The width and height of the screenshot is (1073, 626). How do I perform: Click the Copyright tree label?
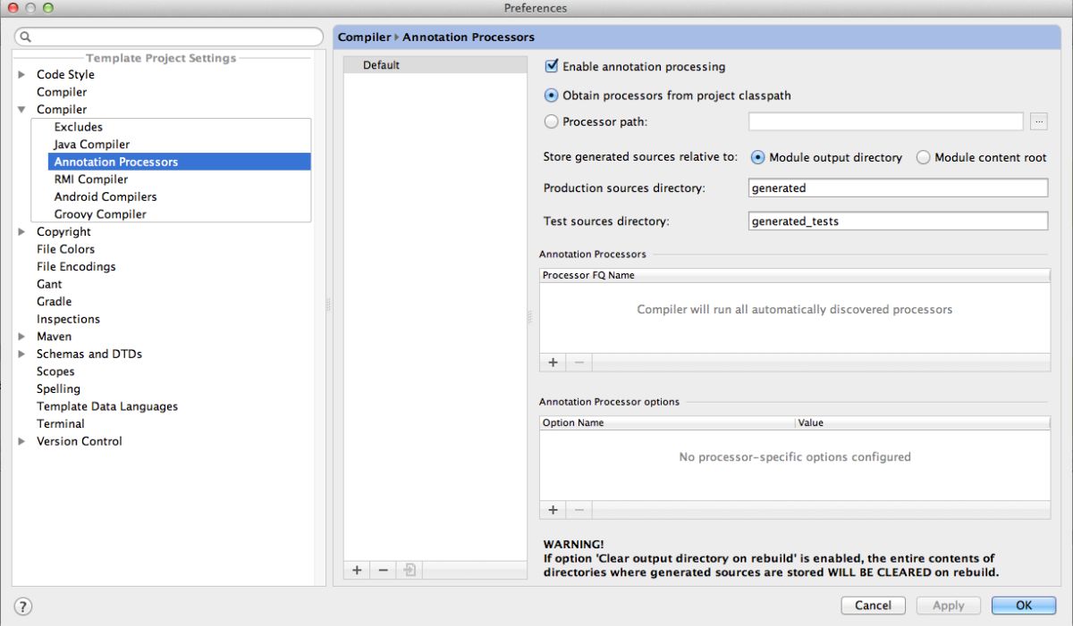pyautogui.click(x=63, y=232)
